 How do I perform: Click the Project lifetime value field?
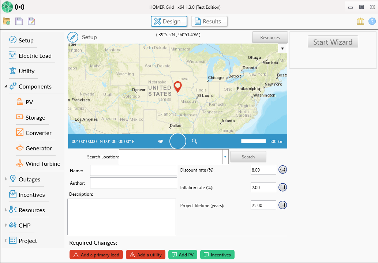(263, 205)
